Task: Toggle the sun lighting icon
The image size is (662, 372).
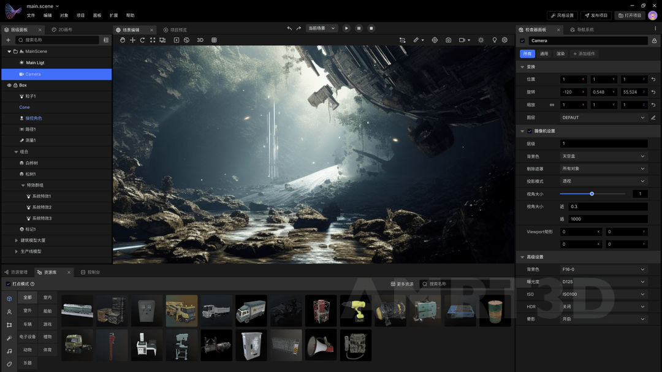Action: point(481,40)
